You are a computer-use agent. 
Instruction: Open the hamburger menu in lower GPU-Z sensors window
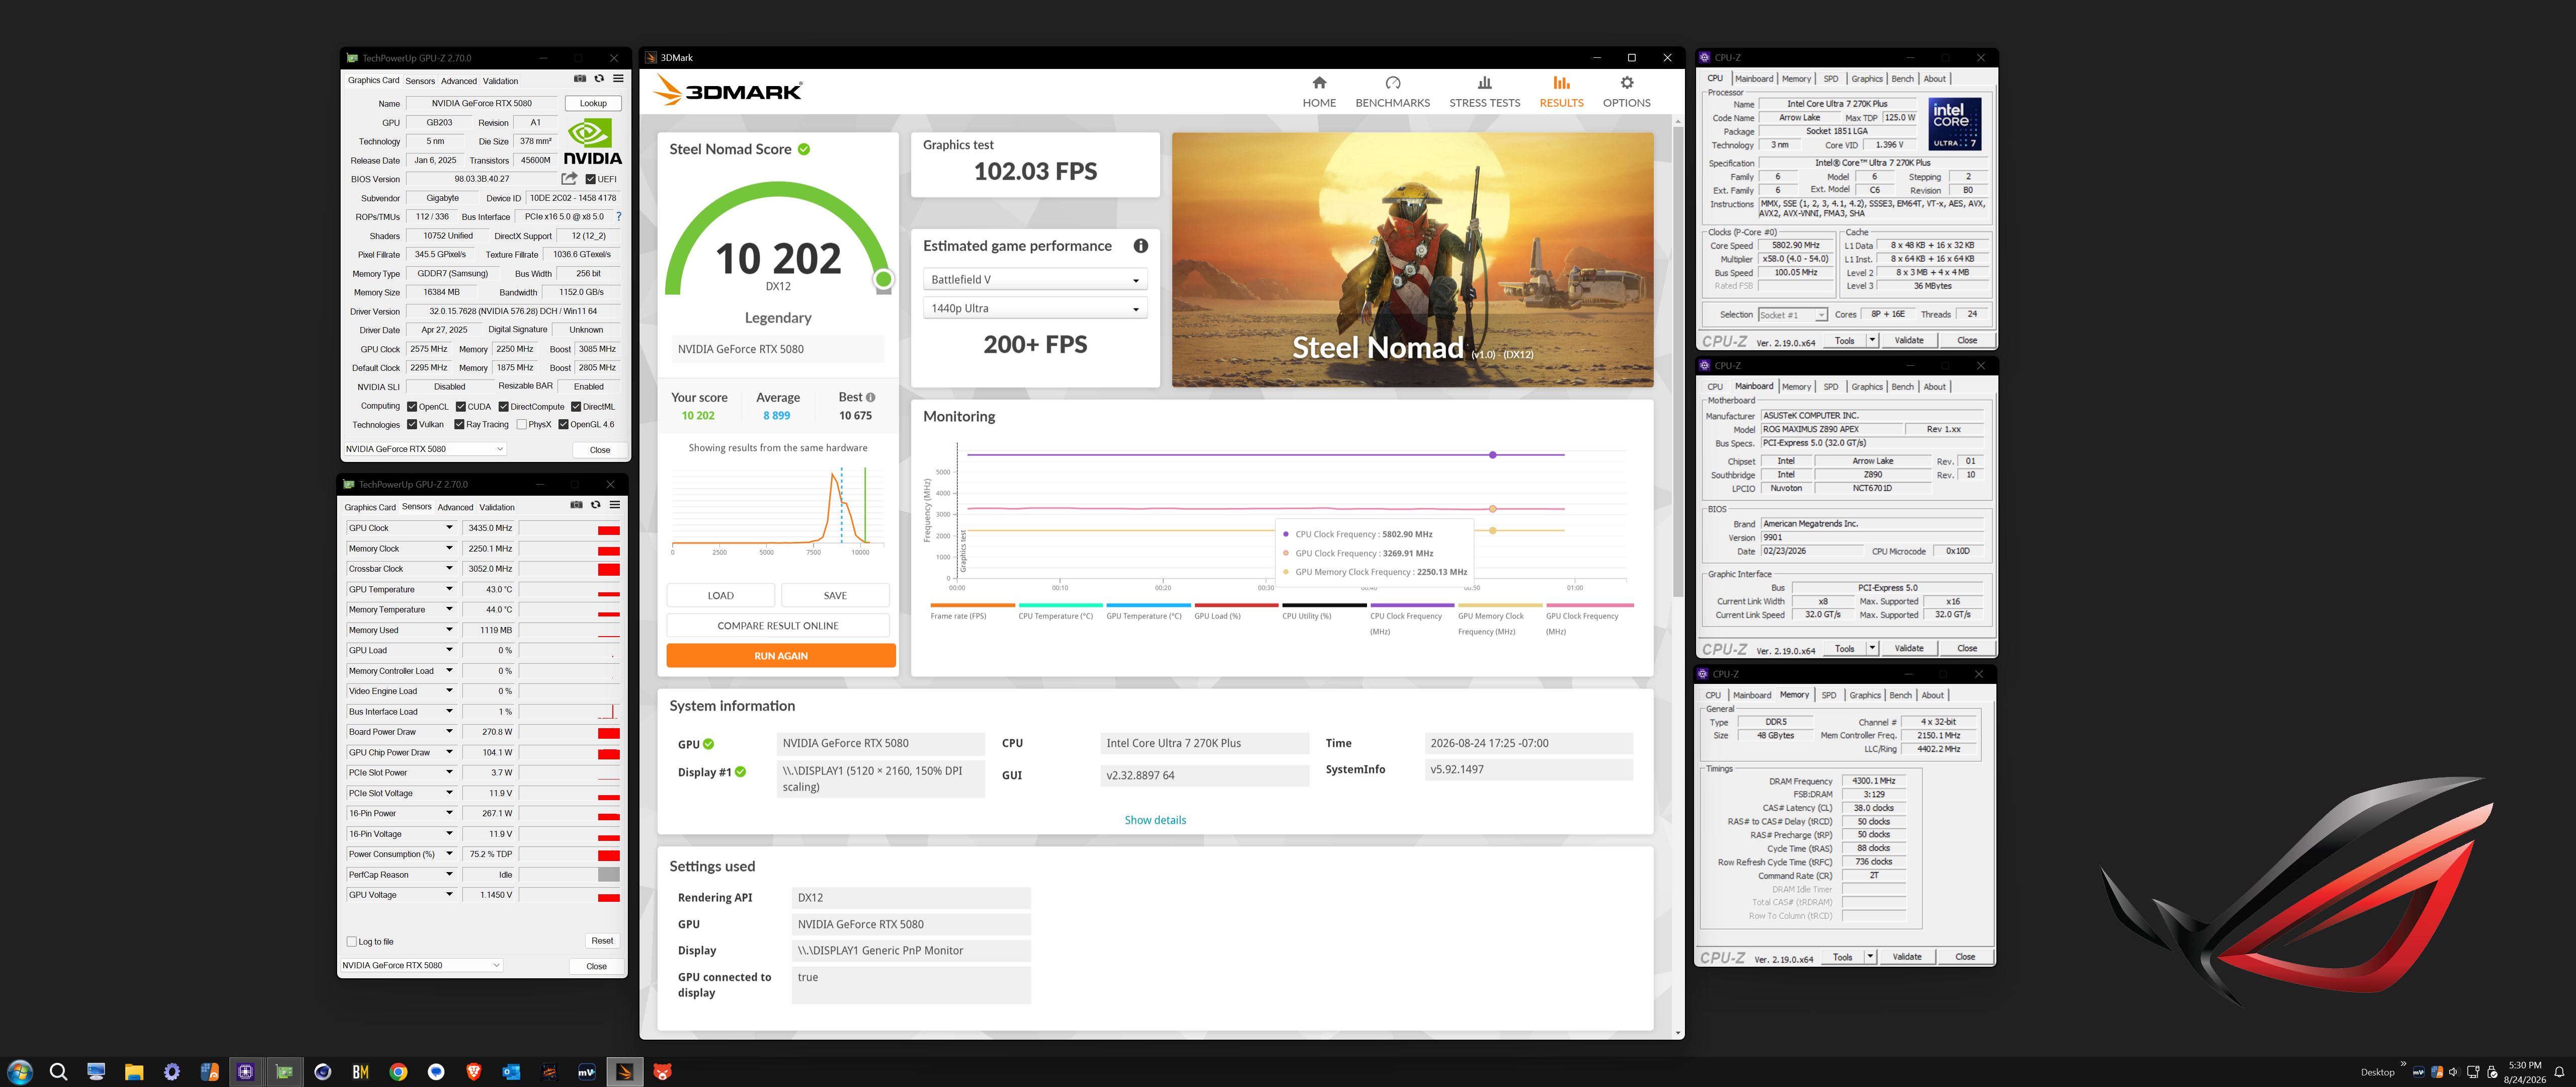click(615, 505)
